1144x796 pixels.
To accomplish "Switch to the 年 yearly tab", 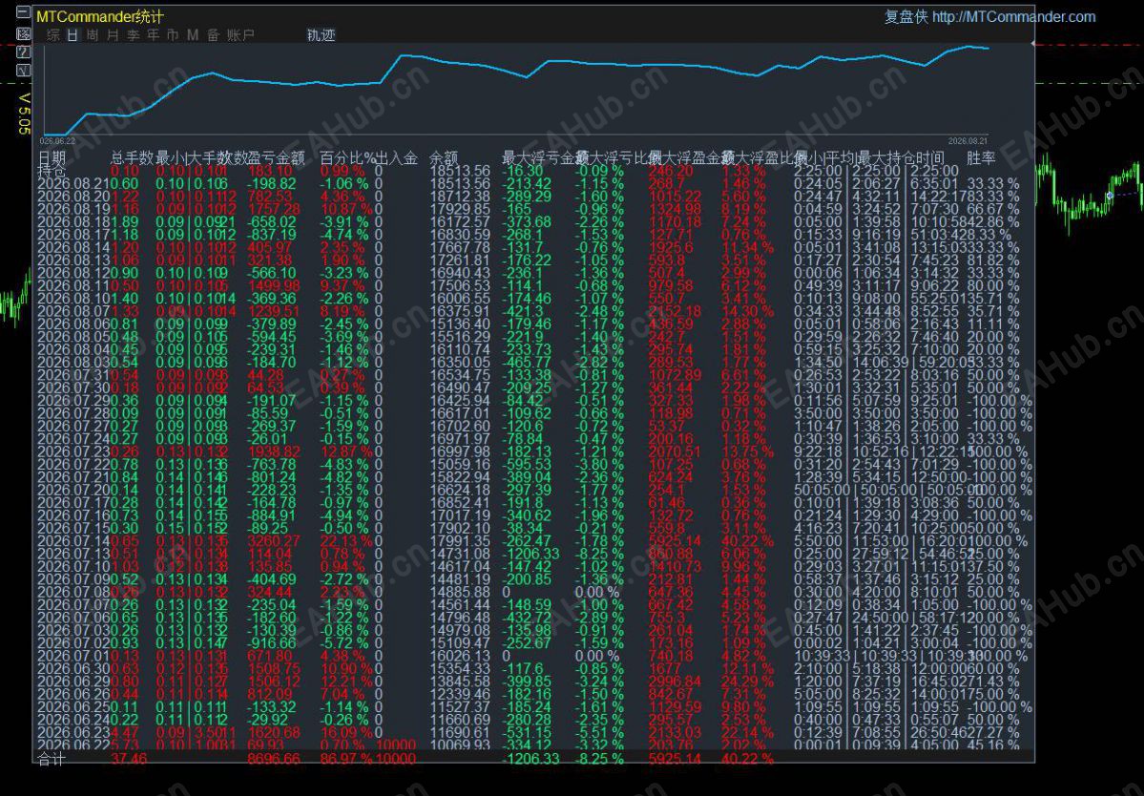I will [154, 35].
